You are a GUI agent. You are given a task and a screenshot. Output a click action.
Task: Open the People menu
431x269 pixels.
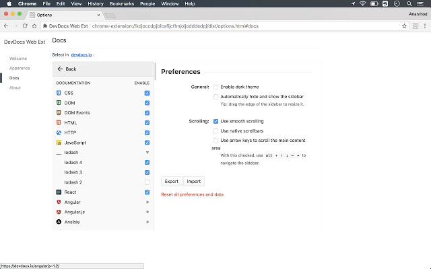tap(147, 3)
